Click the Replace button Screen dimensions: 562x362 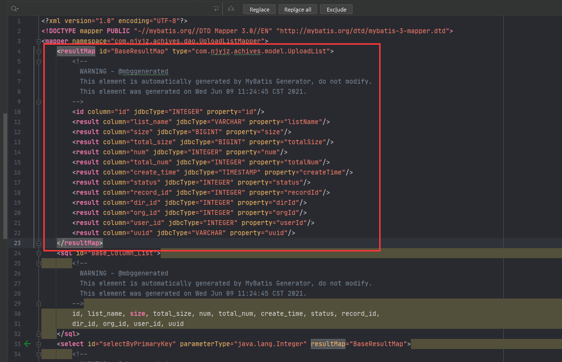pyautogui.click(x=259, y=9)
